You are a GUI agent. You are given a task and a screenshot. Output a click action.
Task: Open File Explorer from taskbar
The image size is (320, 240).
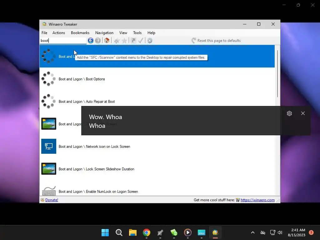point(132,232)
